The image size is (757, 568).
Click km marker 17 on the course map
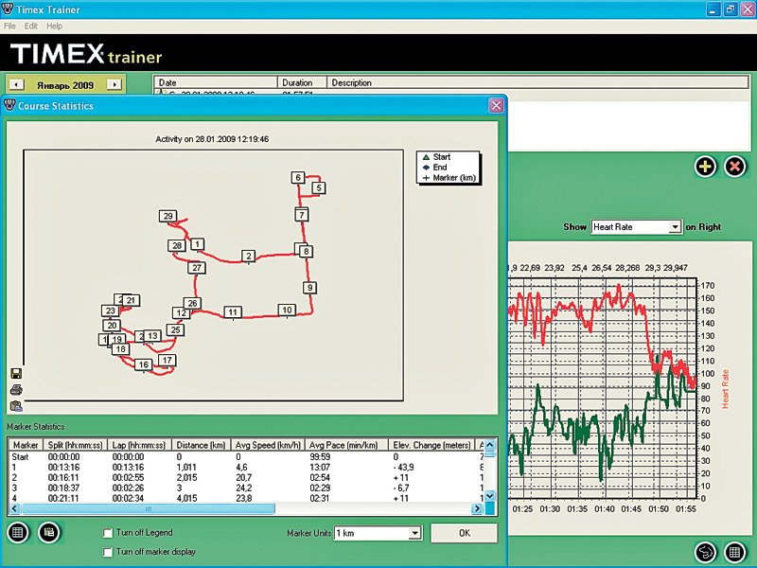click(167, 360)
